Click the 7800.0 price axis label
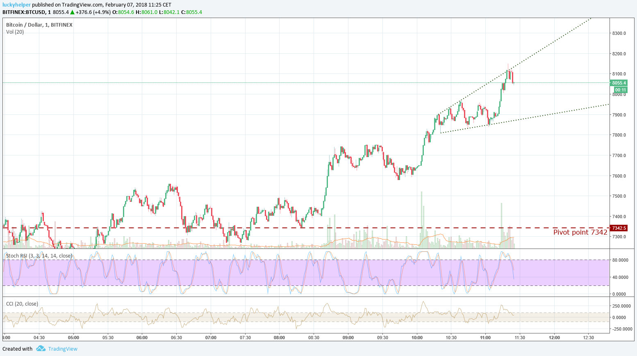This screenshot has height=356, width=637. (619, 135)
